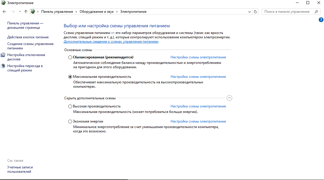
Task: Select Сбалансированная (рекомендуется) power plan
Action: pyautogui.click(x=70, y=57)
